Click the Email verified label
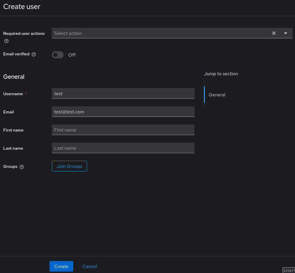 point(16,54)
